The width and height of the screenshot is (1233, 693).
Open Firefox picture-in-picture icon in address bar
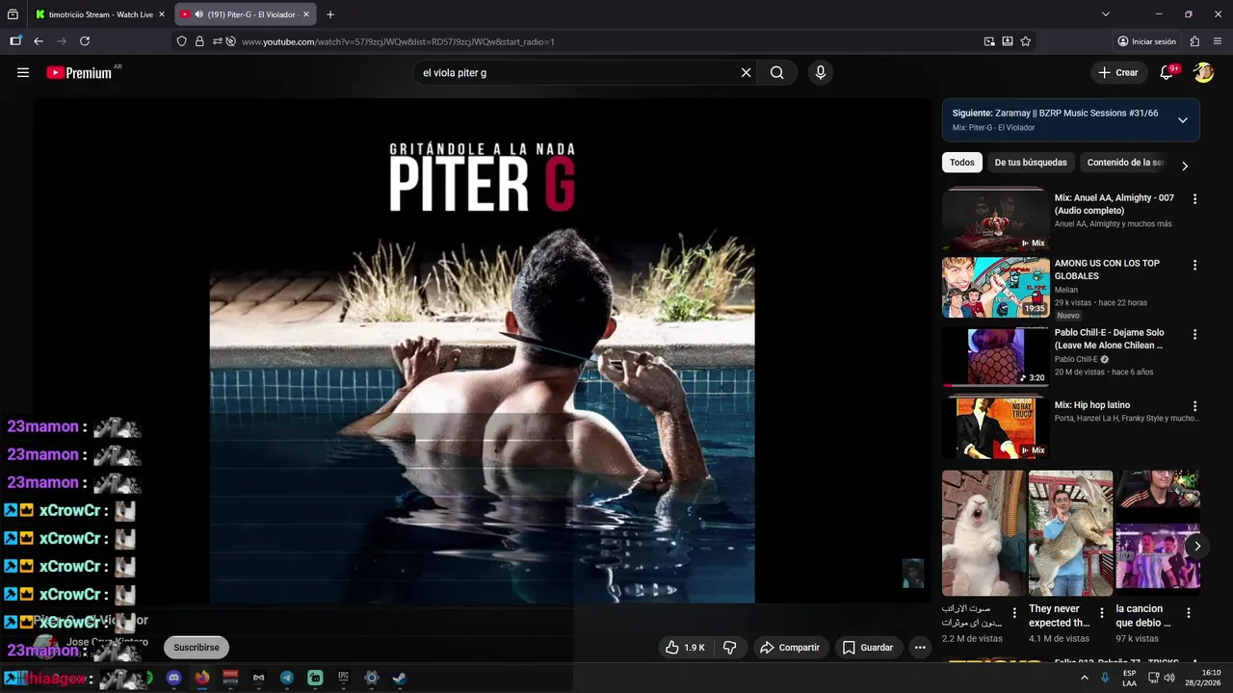989,41
